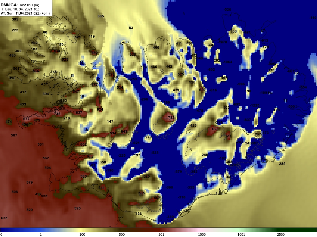The width and height of the screenshot is (317, 237).
Task: Select the map value 508
Action: 15,192
